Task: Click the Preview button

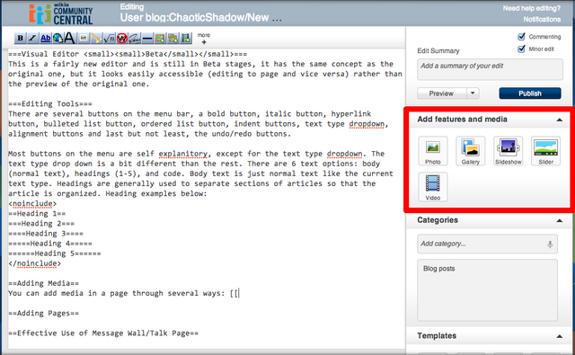Action: click(x=442, y=93)
